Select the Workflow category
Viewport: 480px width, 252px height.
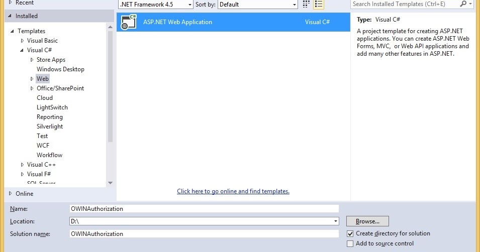pyautogui.click(x=50, y=155)
